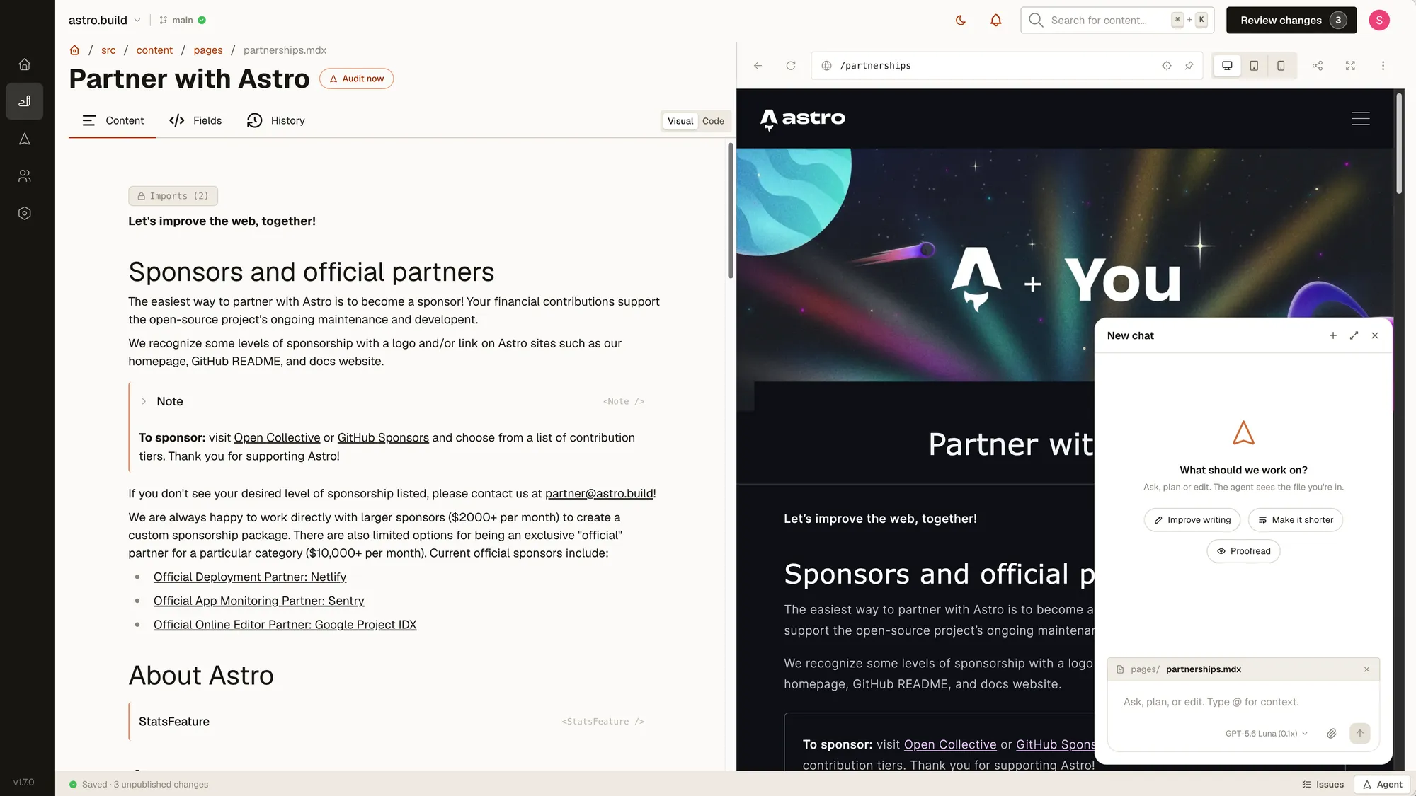Open the main branch selector

[183, 21]
